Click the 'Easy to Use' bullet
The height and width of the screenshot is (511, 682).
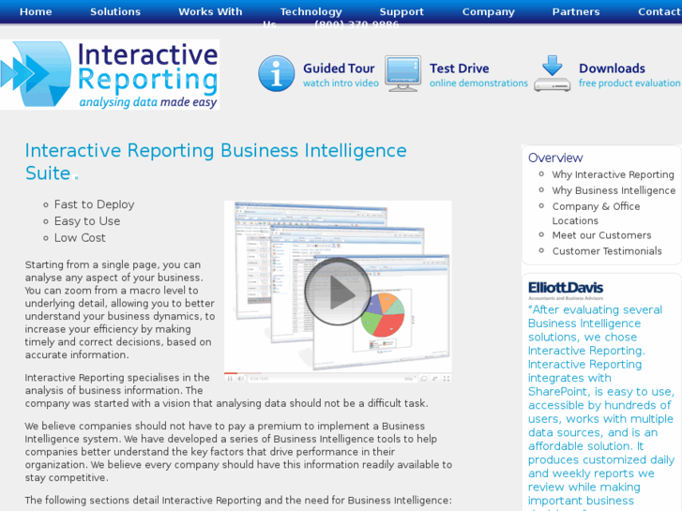tap(87, 221)
